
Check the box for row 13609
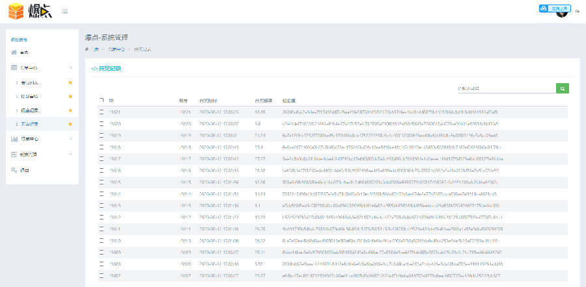pyautogui.click(x=102, y=253)
